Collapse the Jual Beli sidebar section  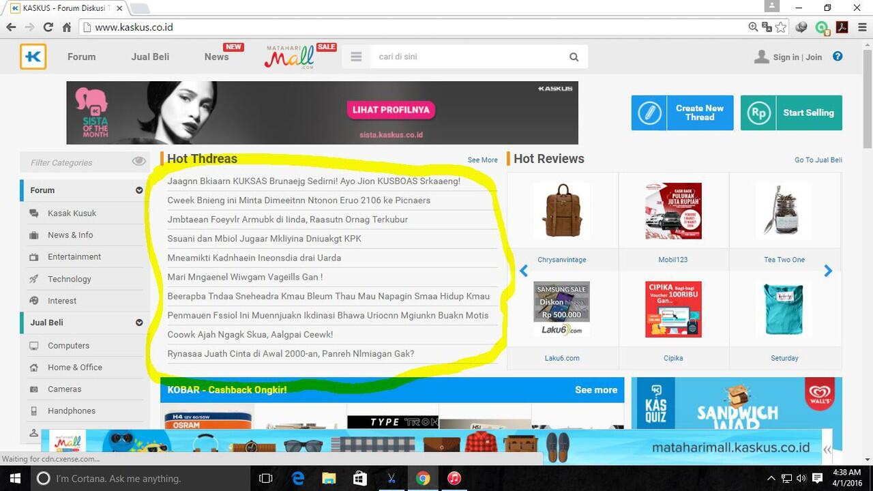point(139,323)
